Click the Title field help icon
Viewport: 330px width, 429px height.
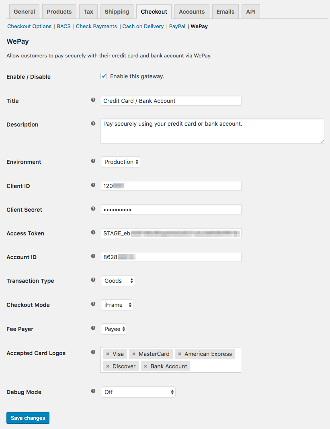tap(93, 100)
